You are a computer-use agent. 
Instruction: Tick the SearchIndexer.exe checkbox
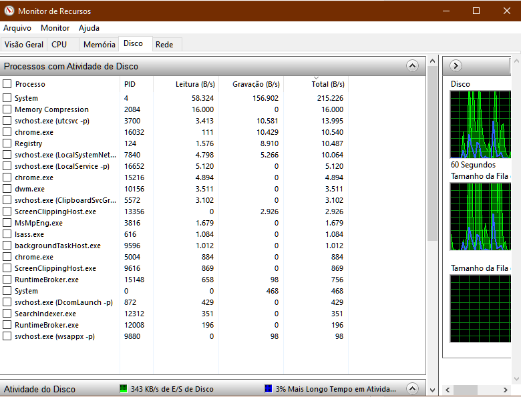point(7,314)
